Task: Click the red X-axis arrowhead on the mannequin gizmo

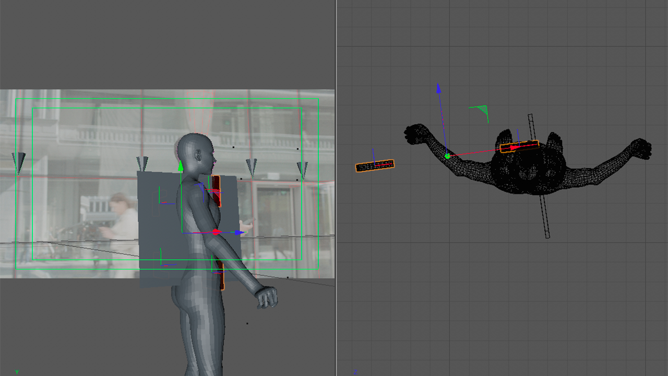Action: click(217, 232)
